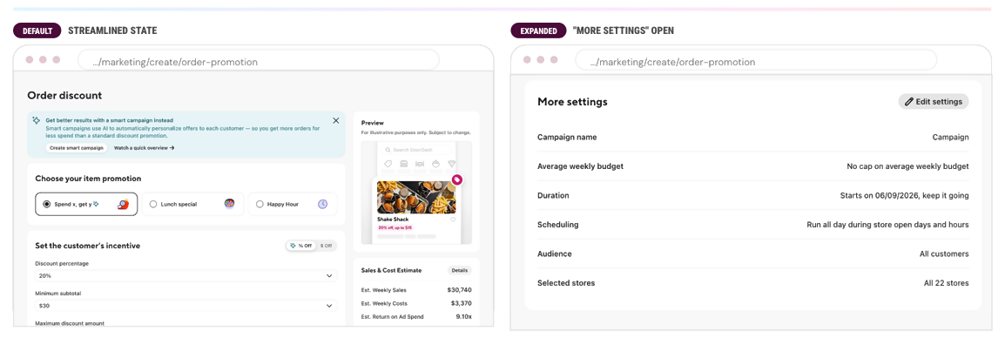Image resolution: width=1005 pixels, height=338 pixels.
Task: Click the search magnifier in the DoorDash preview
Action: [x=388, y=150]
